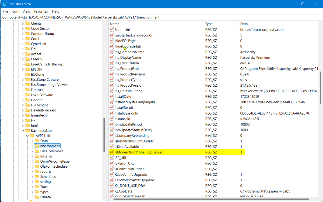This screenshot has height=202, width=323.
Task: Expand the Corel registry key
Action: click(x=23, y=39)
